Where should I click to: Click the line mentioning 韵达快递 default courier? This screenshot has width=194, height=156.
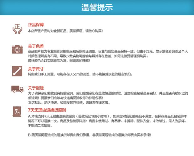pos(69,103)
